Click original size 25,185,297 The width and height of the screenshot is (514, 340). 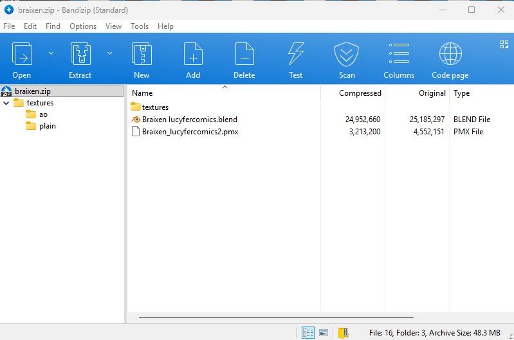pyautogui.click(x=427, y=120)
